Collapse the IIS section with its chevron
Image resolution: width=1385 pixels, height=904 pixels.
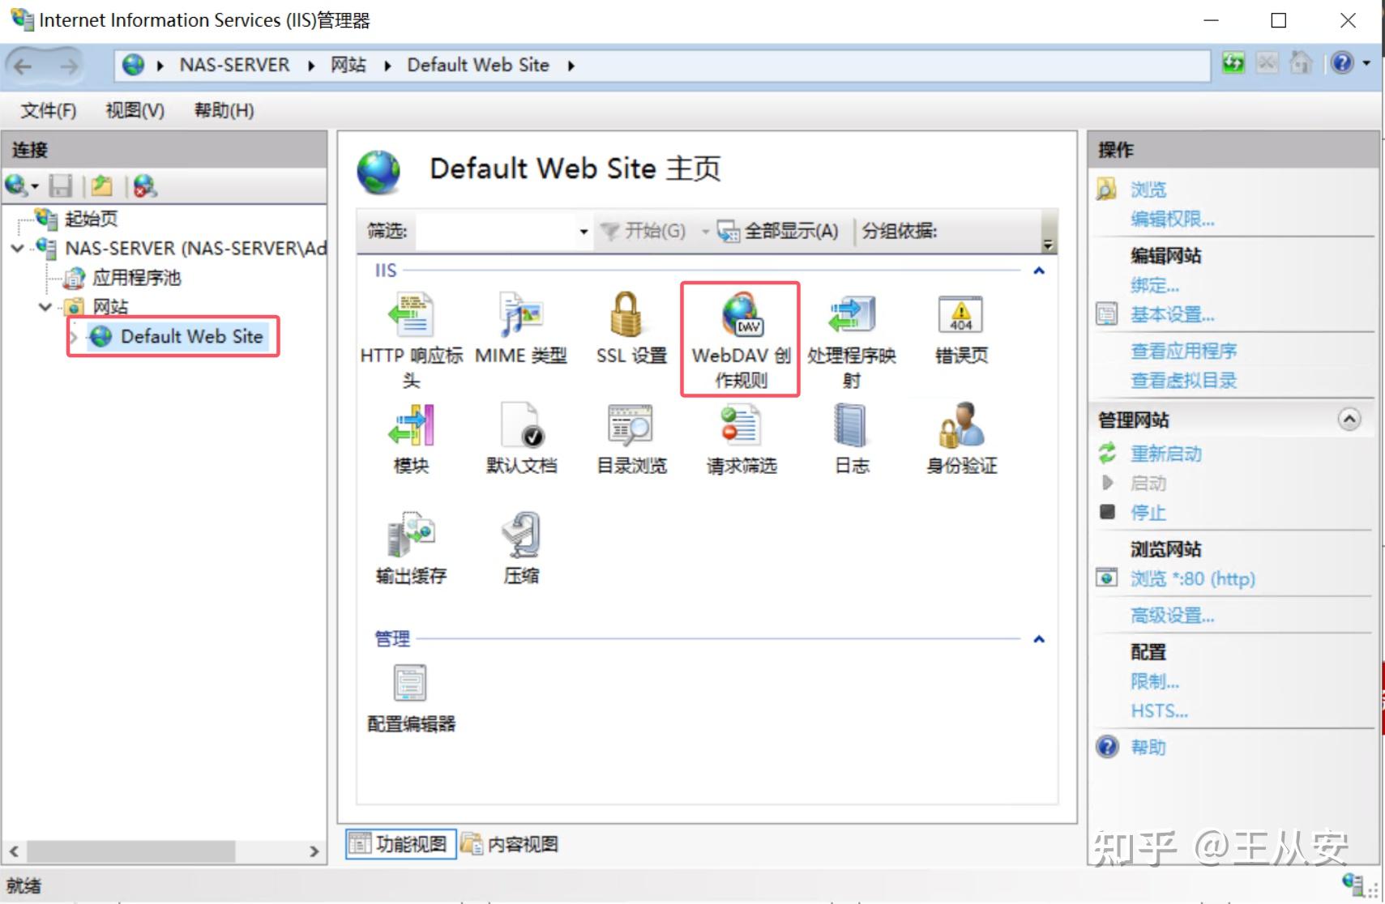(1038, 270)
